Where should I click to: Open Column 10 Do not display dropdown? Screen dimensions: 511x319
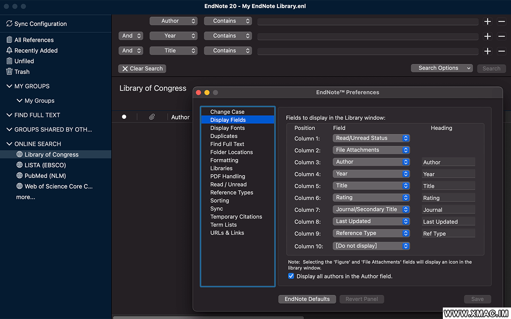(371, 246)
